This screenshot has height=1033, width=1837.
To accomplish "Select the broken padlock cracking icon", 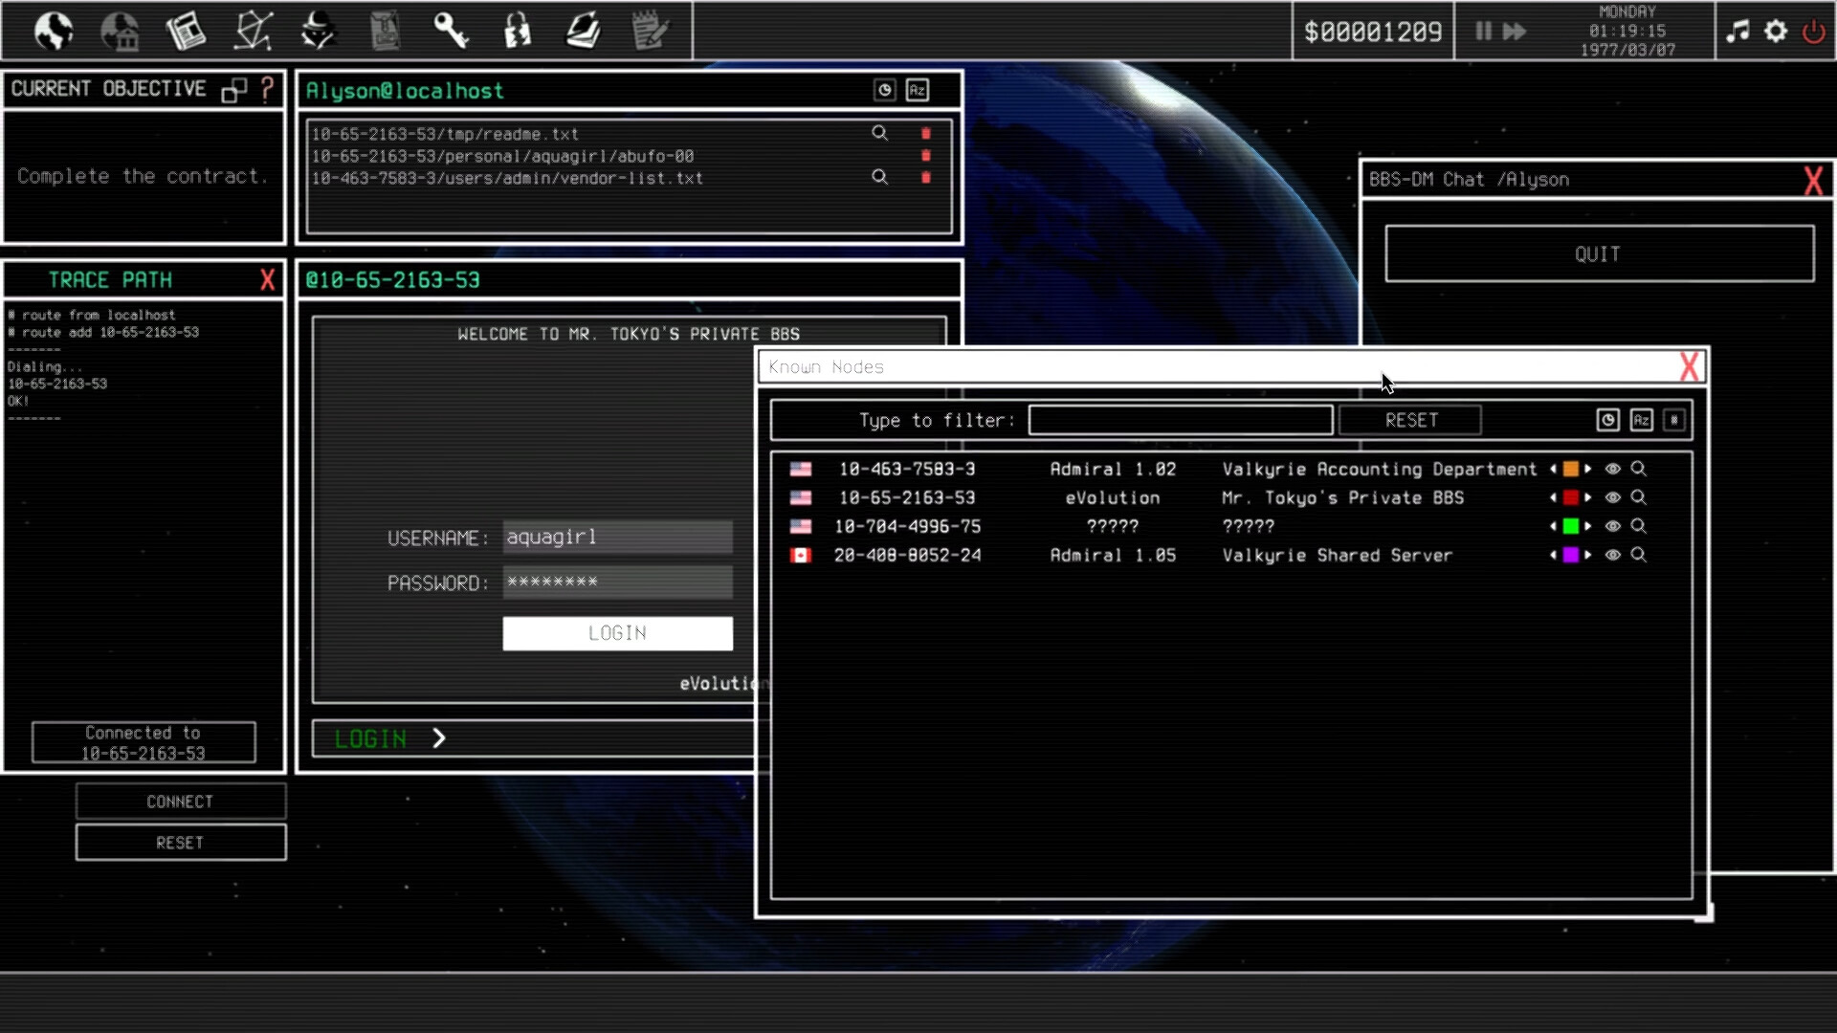I will [x=517, y=31].
